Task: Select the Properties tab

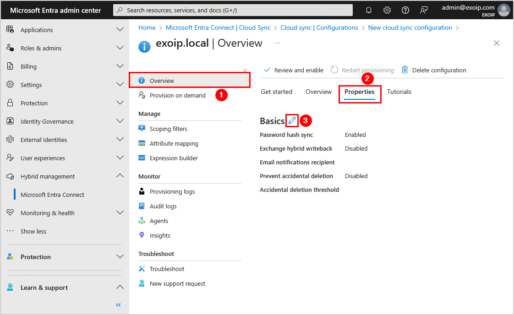Action: (359, 92)
